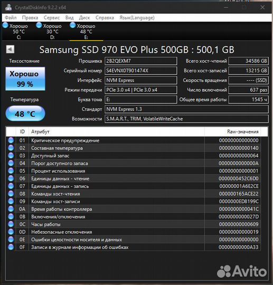Image resolution: width=273 pixels, height=285 pixels.
Task: Click status orb of attribute 05
Action: point(11,171)
